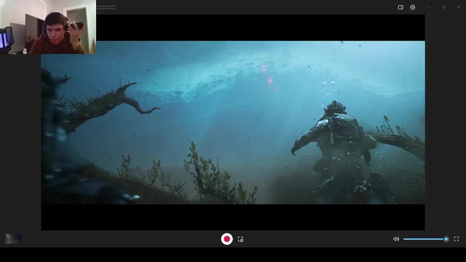
Task: Take a screenshot using the capture icon
Action: (x=241, y=239)
